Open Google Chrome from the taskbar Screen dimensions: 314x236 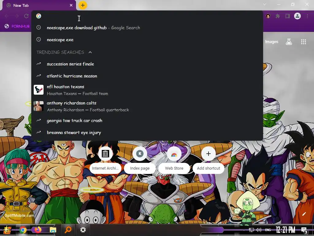coord(23,230)
